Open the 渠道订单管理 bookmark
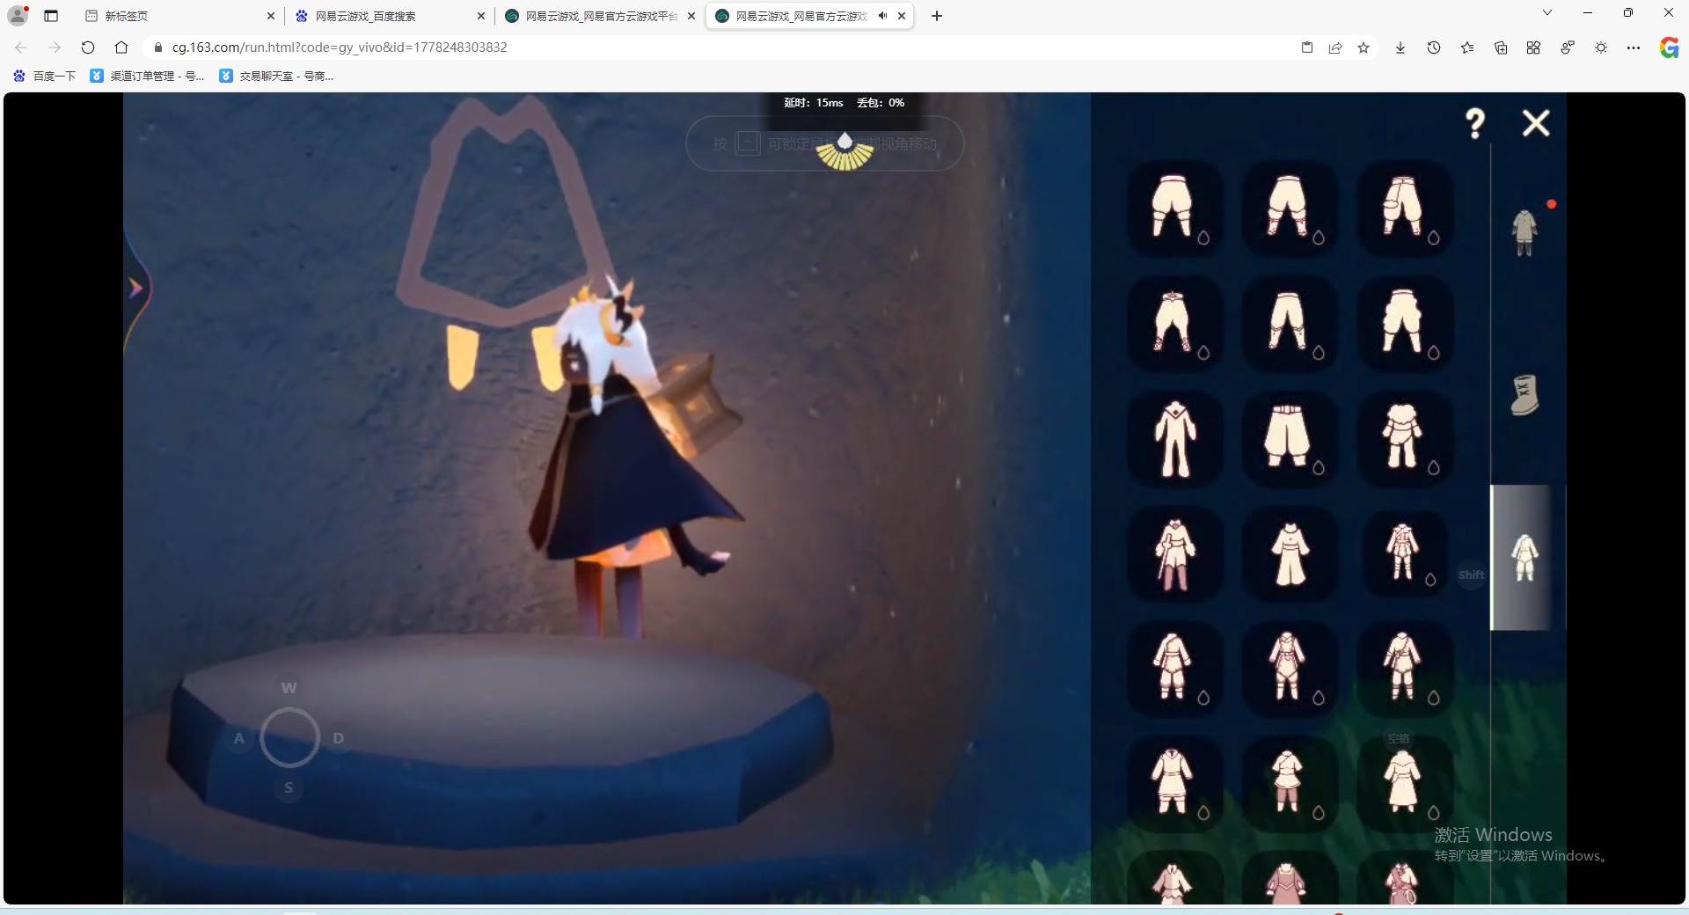Screen dimensions: 1689x915 click(148, 76)
